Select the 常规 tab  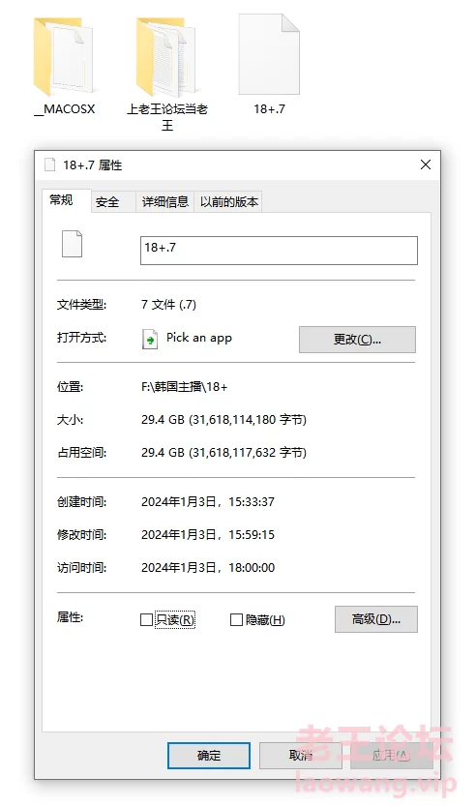(61, 199)
